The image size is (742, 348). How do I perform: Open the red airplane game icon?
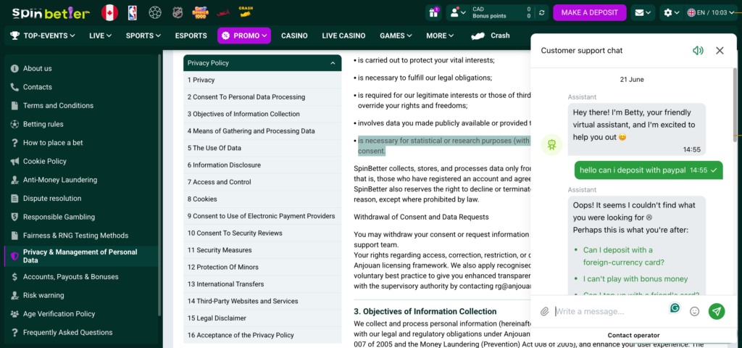223,13
